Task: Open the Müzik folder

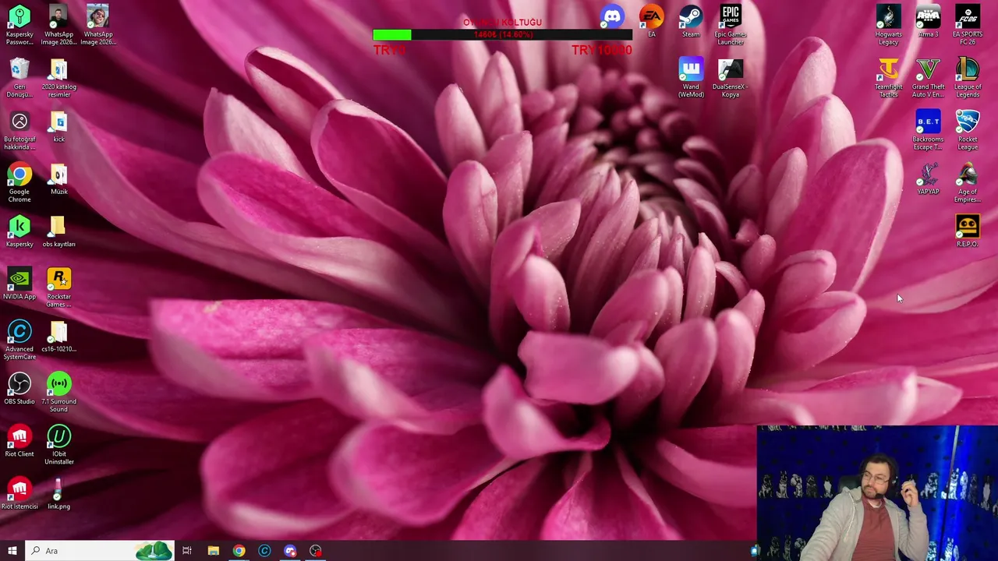Action: (58, 178)
